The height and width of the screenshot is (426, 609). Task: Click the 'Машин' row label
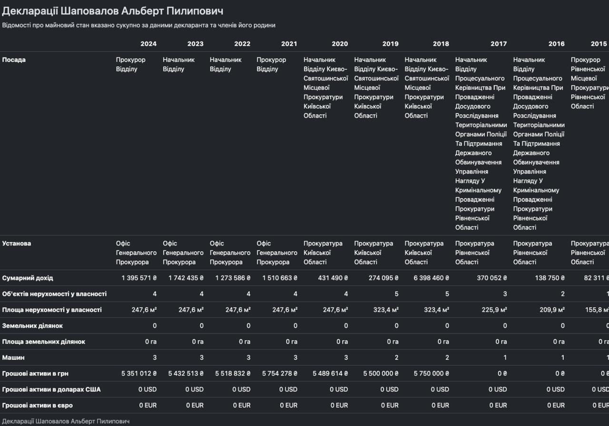pyautogui.click(x=13, y=358)
